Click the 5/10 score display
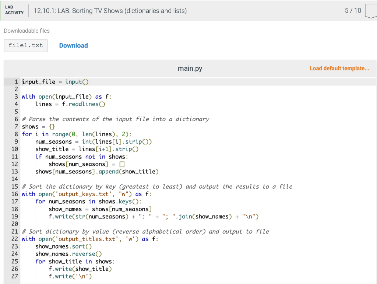377x284 pixels. coord(354,10)
